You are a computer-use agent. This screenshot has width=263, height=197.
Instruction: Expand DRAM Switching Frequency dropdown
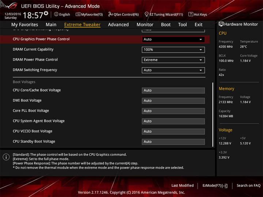pos(173,70)
